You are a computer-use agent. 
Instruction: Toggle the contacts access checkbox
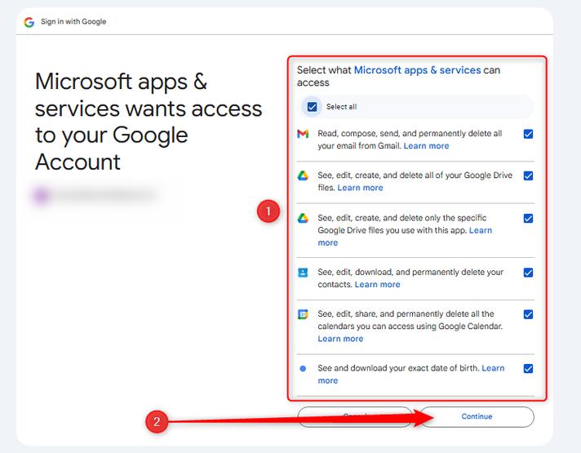tap(529, 273)
